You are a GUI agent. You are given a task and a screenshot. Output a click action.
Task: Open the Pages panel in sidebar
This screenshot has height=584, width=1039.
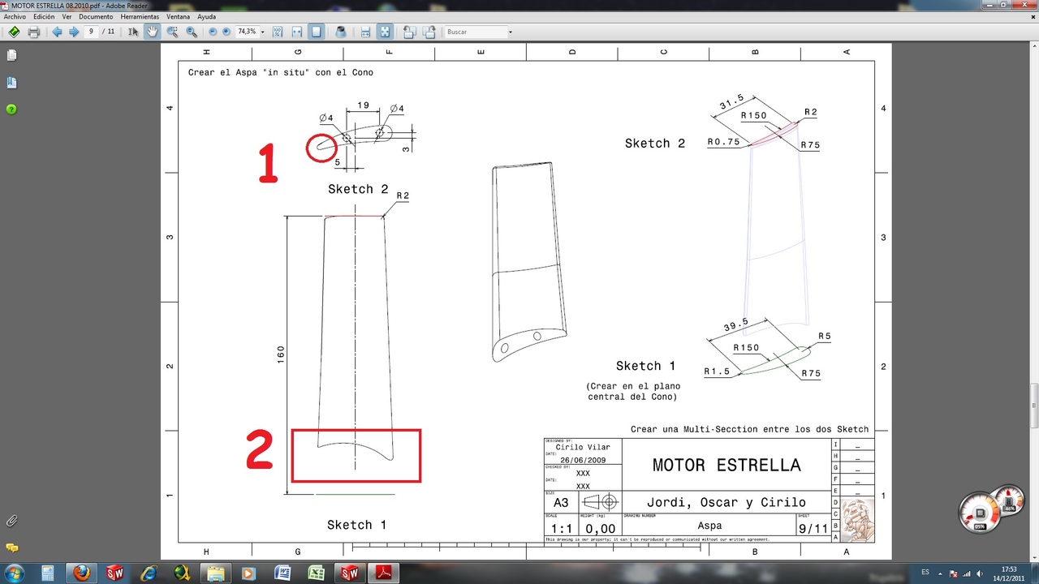[11, 56]
